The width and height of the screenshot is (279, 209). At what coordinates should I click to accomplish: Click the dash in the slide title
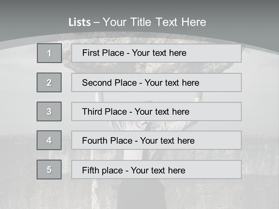(96, 22)
